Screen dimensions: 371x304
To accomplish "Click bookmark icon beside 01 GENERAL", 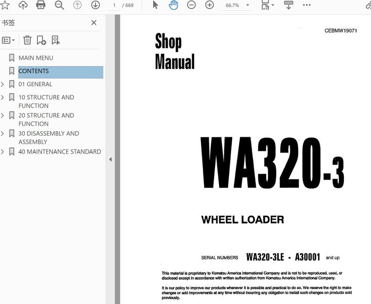I will (12, 84).
